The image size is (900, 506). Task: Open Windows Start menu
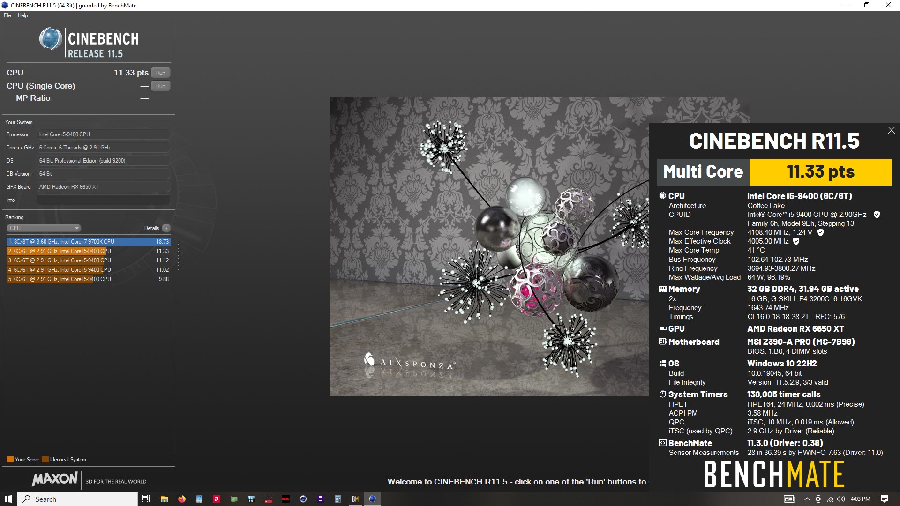(x=8, y=499)
